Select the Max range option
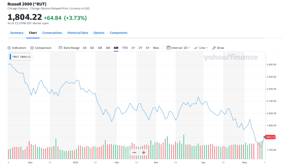Image resolution: width=282 pixels, height=166 pixels. [x=156, y=48]
